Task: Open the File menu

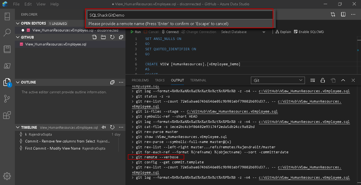Action: [x=16, y=4]
